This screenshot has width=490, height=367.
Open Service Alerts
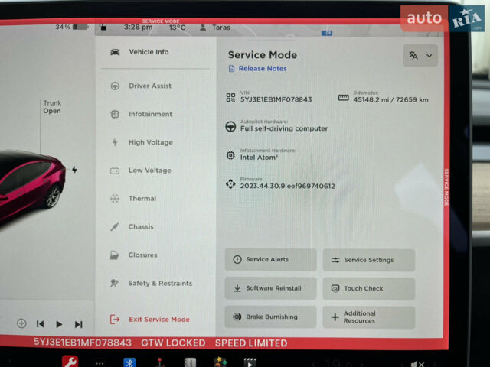tap(270, 259)
